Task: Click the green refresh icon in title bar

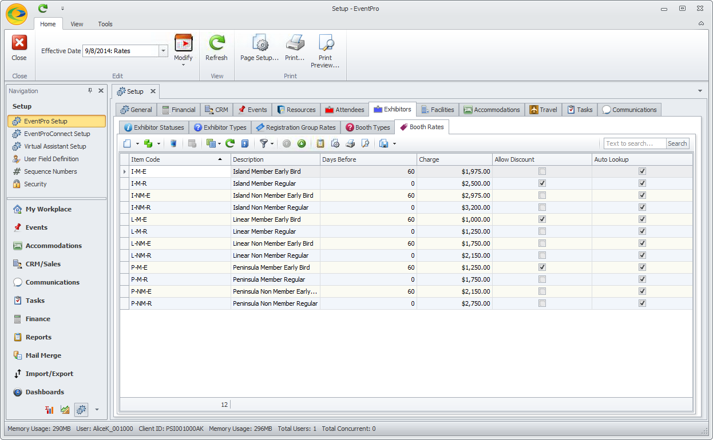Action: click(43, 9)
